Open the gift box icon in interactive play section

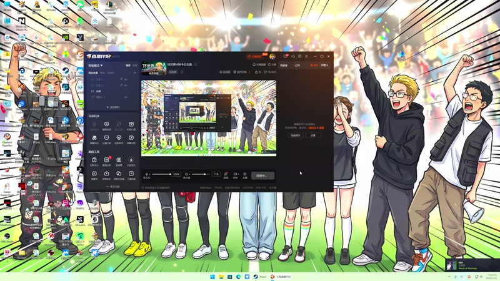coord(131,124)
